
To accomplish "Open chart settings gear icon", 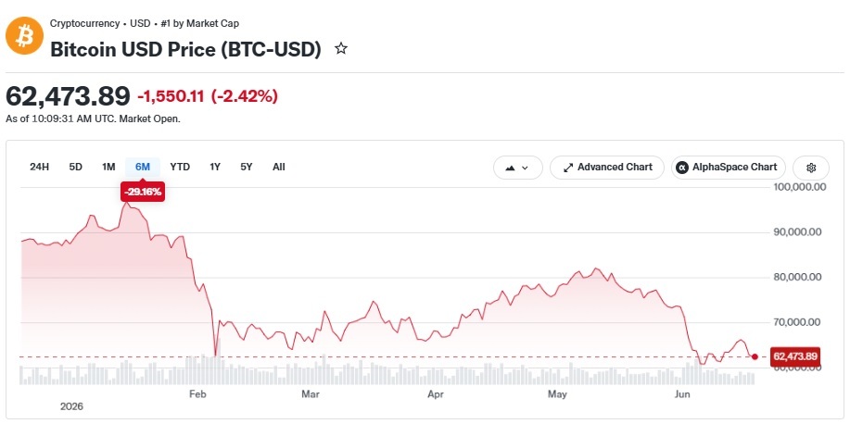I will pyautogui.click(x=811, y=168).
